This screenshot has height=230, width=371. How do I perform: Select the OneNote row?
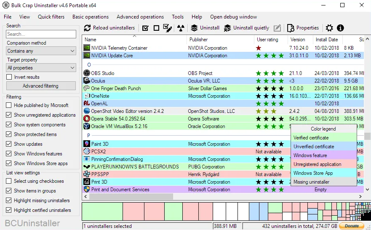223,96
